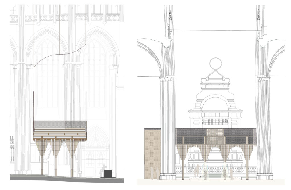The height and width of the screenshot is (190, 291).
Task: Click the striped timber band of the left canopy
Action: 60,133
